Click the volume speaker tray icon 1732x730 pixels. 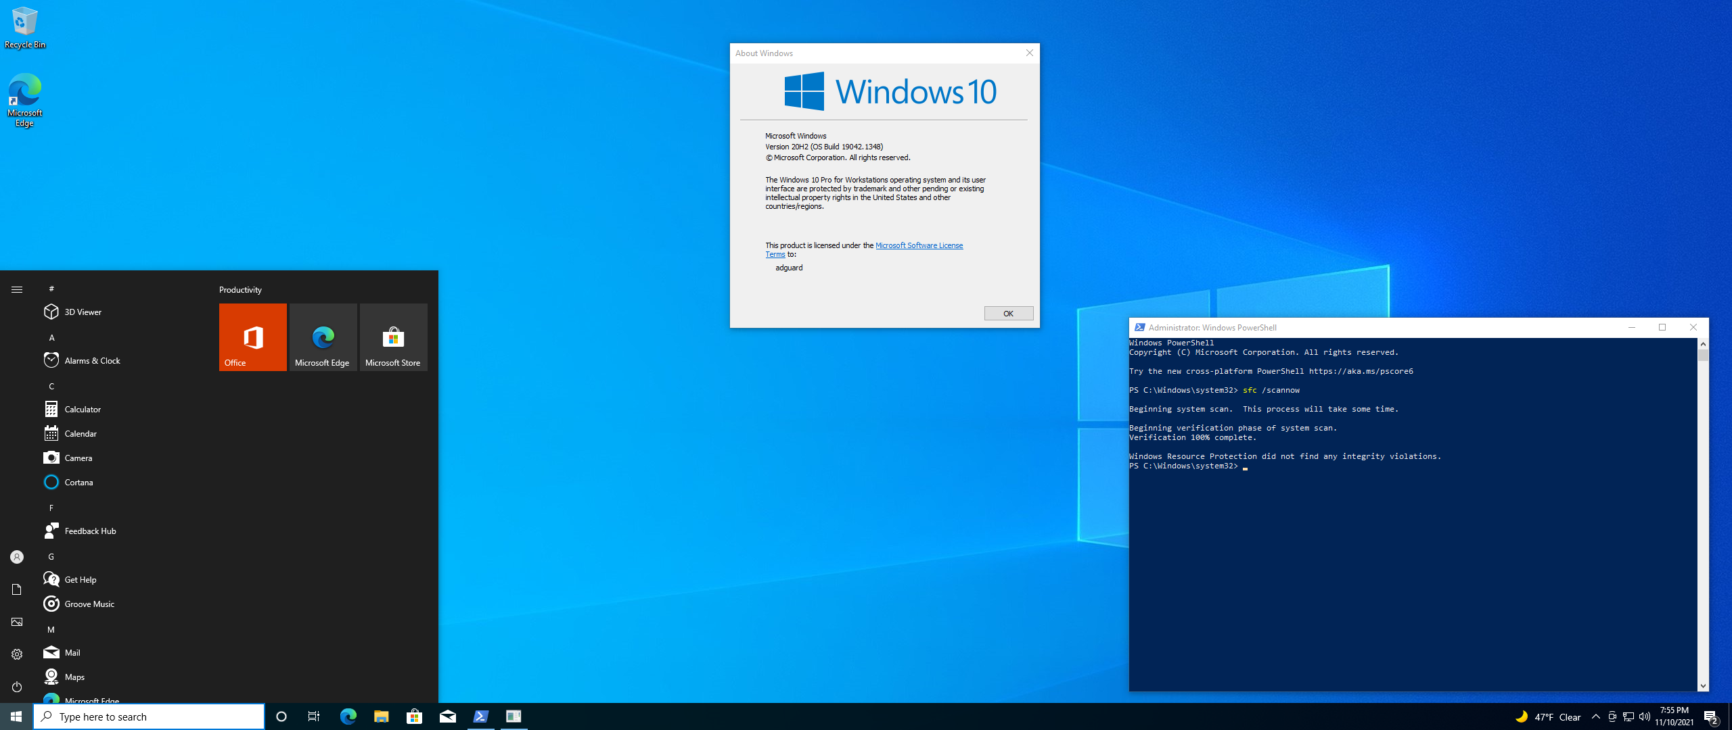(x=1645, y=716)
